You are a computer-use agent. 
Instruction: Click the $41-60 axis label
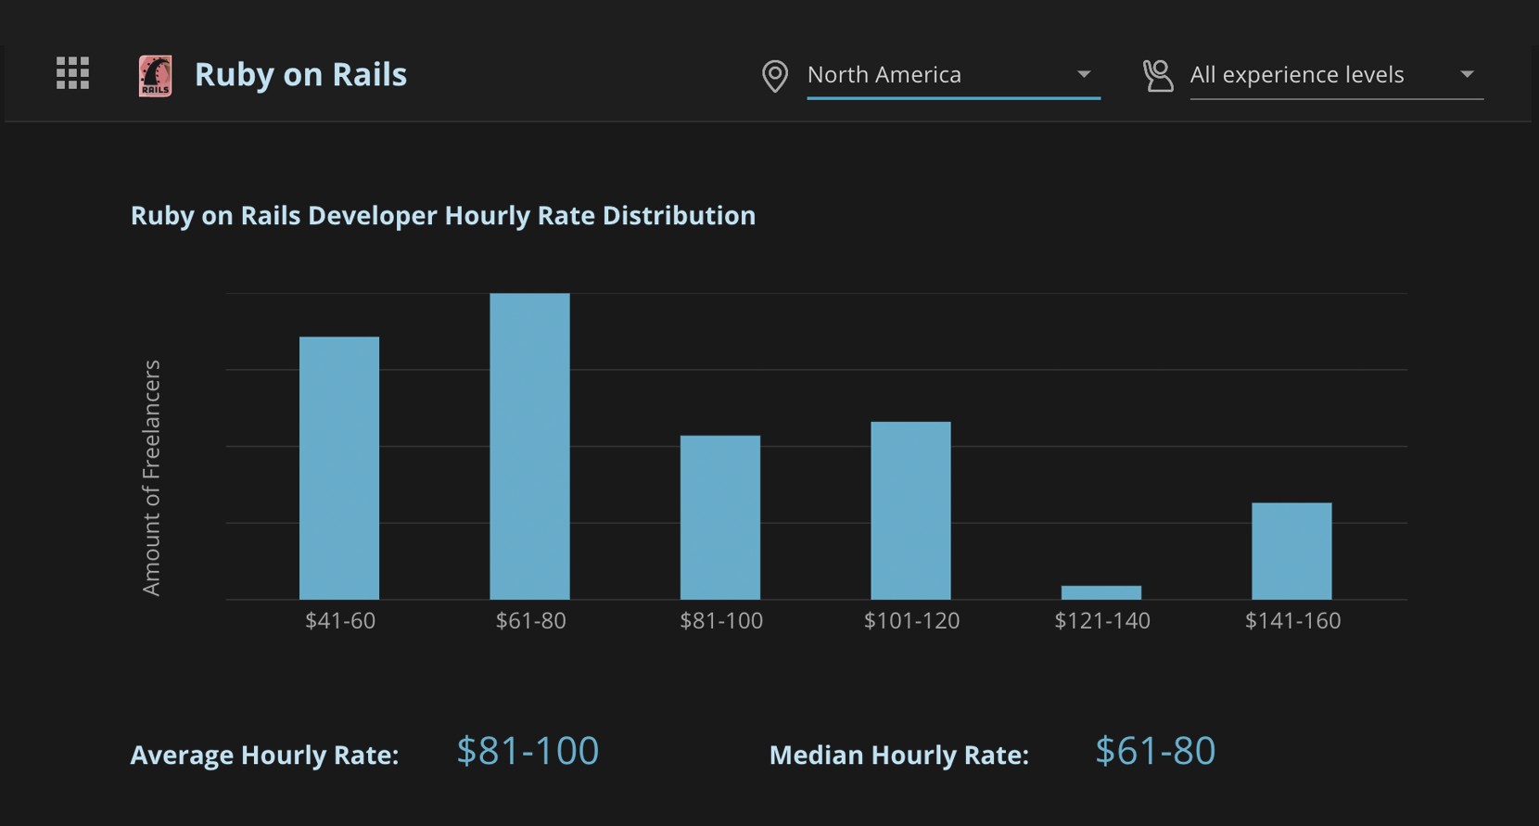(x=340, y=621)
